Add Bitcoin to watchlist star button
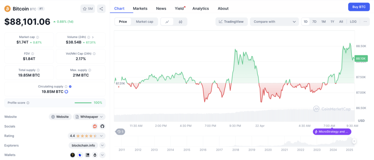 tap(88, 9)
